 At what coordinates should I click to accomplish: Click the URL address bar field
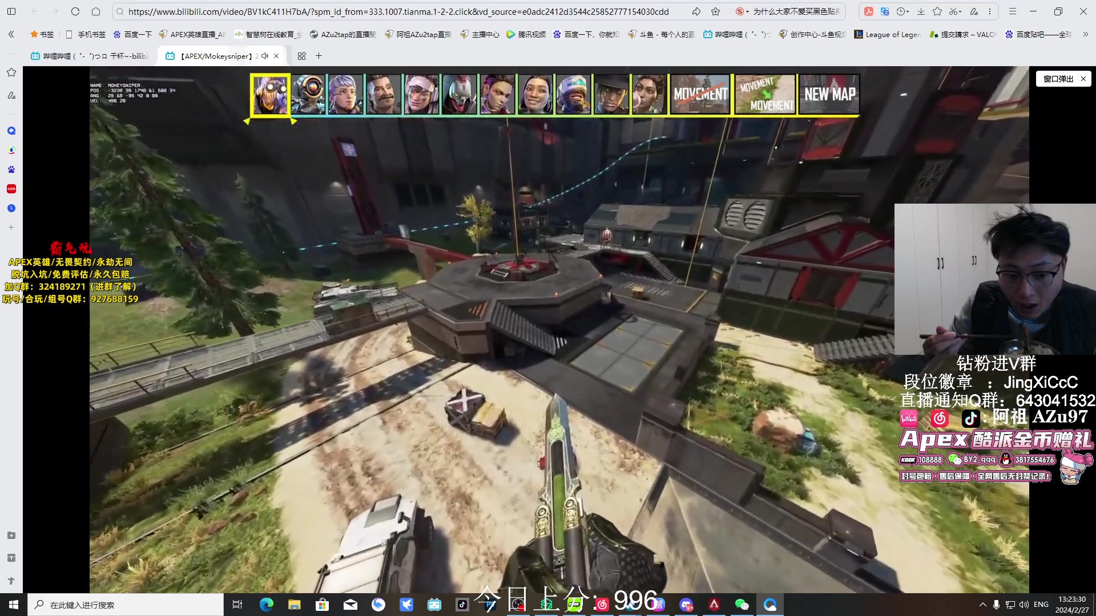(400, 11)
